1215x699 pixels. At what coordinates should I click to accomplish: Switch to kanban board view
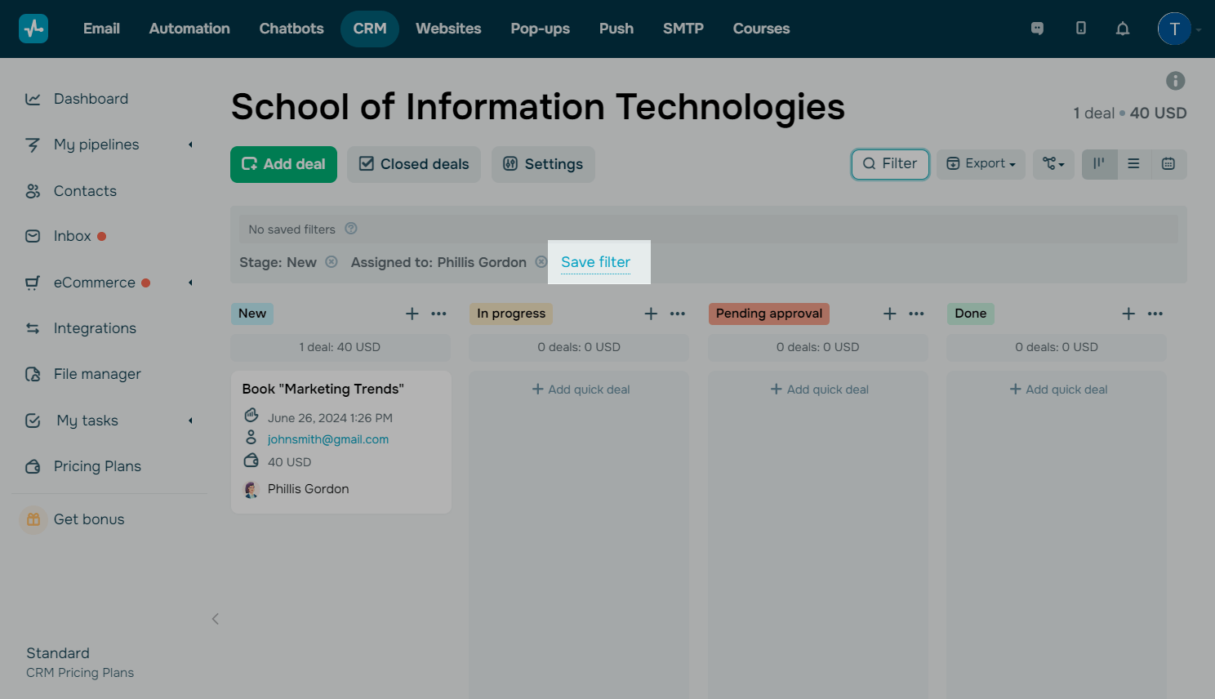pyautogui.click(x=1099, y=164)
